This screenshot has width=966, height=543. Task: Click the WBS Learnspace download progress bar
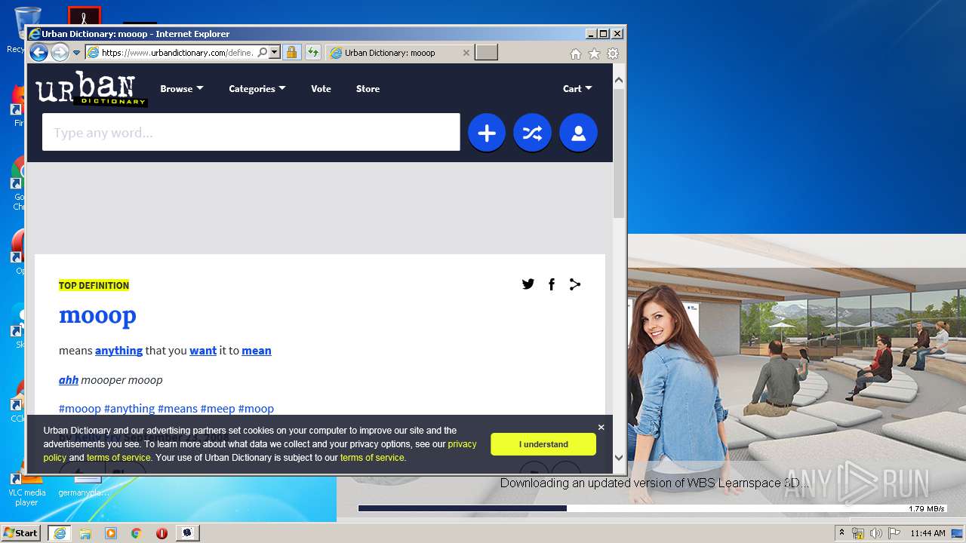point(653,508)
